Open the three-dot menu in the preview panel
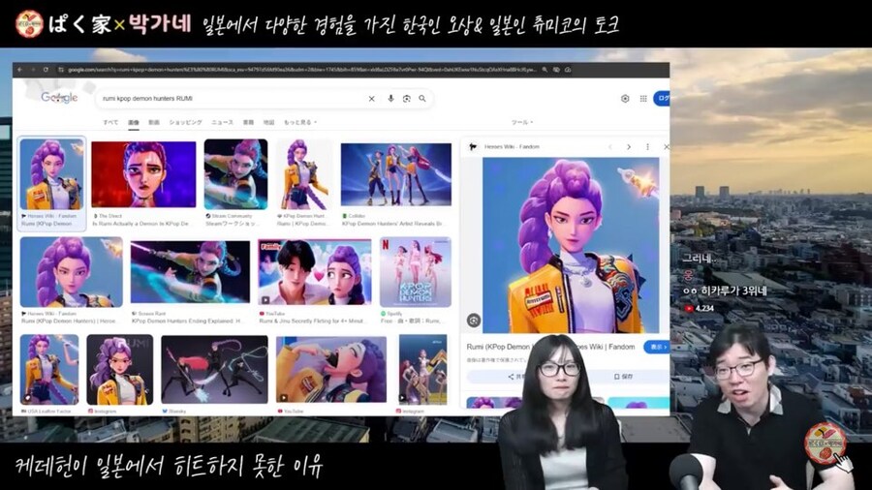 pyautogui.click(x=647, y=146)
